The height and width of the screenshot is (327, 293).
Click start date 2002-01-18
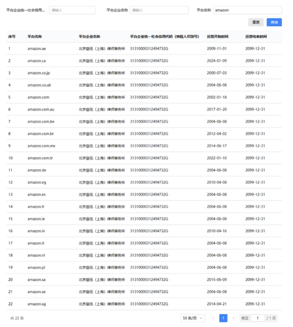[217, 97]
